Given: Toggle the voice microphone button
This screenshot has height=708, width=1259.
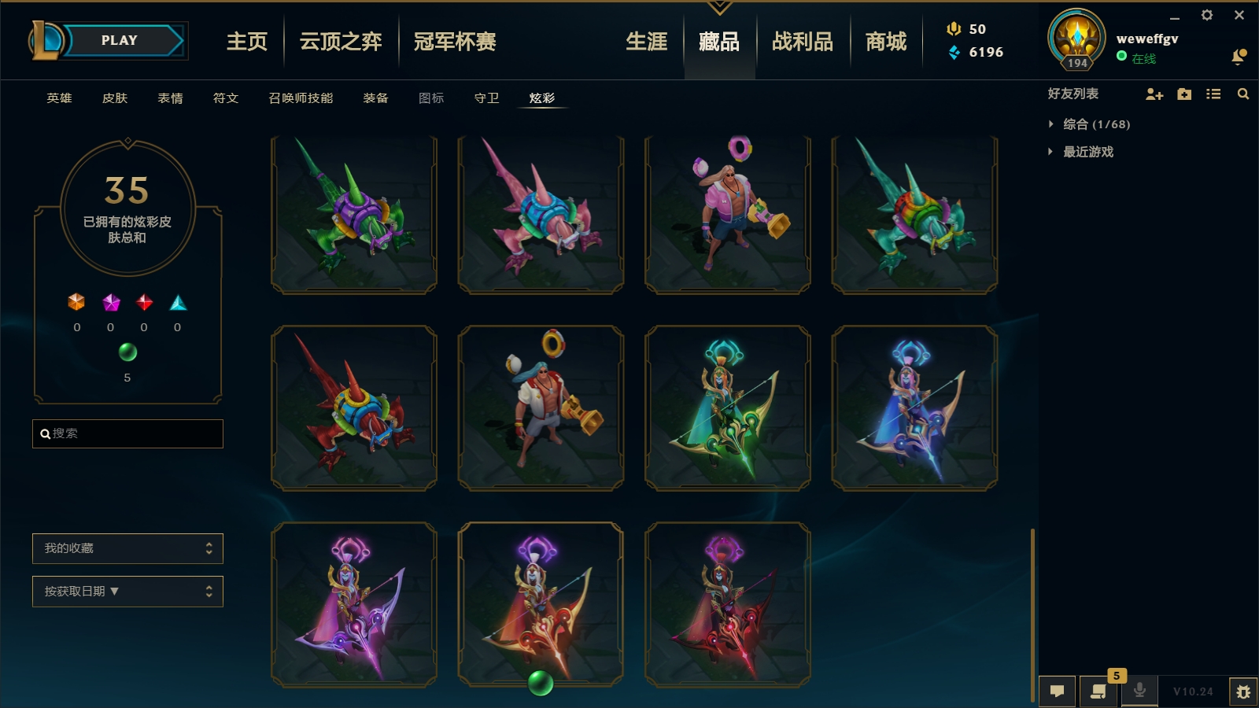Looking at the screenshot, I should (1139, 691).
